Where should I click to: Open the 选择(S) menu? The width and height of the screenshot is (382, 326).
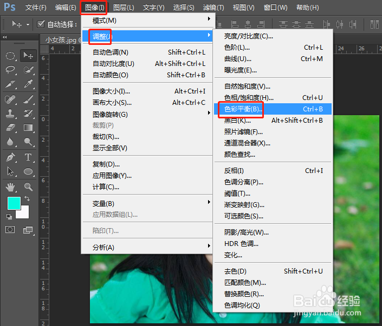[184, 8]
